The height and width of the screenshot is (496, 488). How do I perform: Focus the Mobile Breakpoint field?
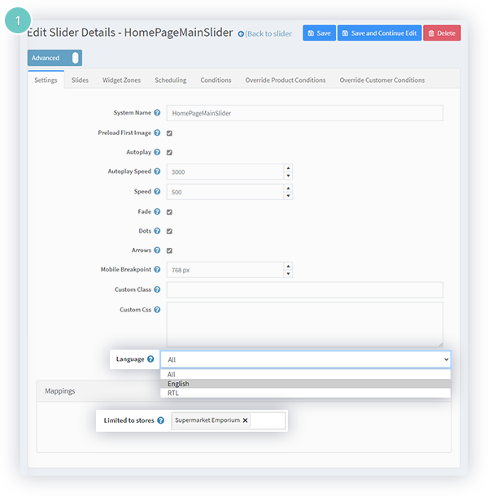[x=225, y=270]
